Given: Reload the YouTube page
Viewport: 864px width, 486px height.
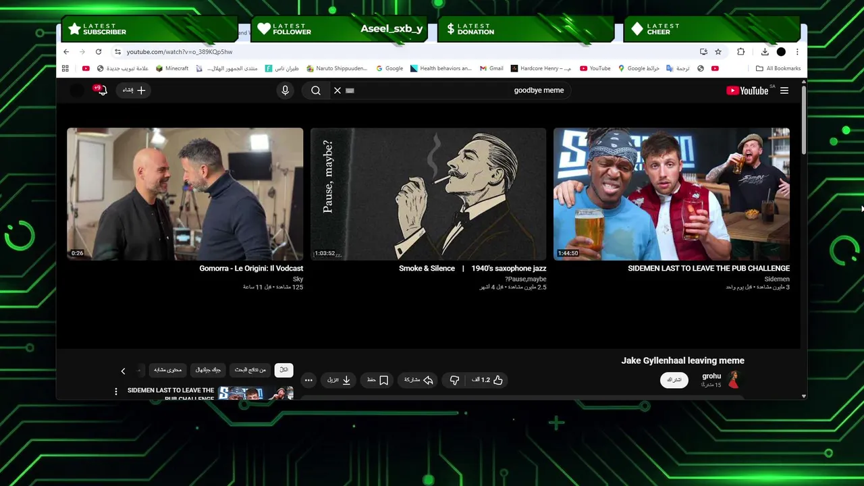Looking at the screenshot, I should click(99, 52).
